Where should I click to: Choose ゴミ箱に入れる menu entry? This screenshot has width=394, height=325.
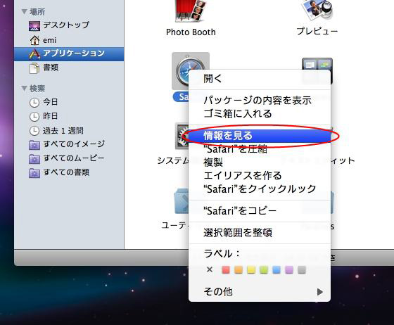click(260, 113)
